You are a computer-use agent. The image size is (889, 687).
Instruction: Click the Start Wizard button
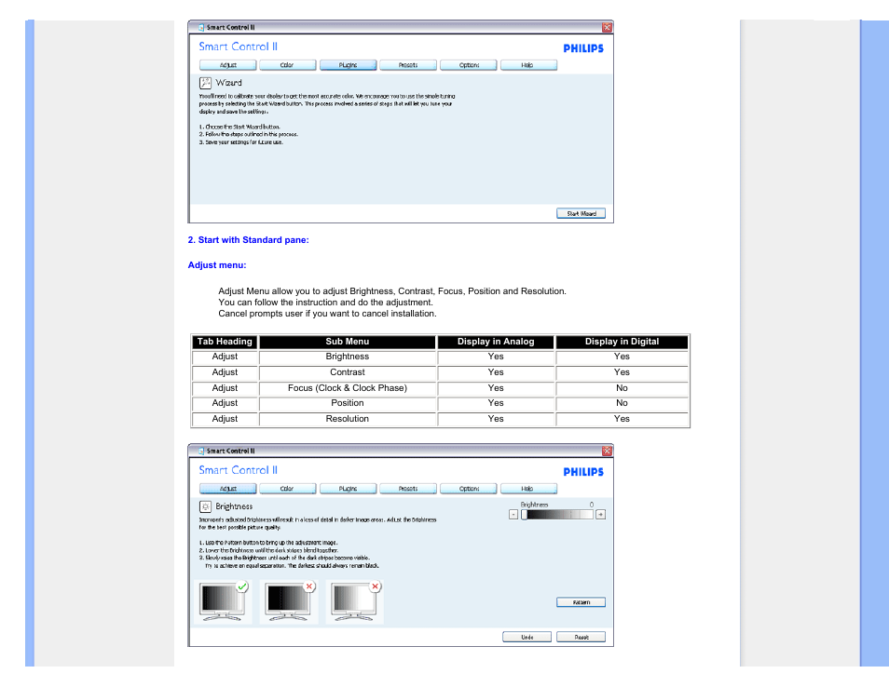[x=581, y=213]
